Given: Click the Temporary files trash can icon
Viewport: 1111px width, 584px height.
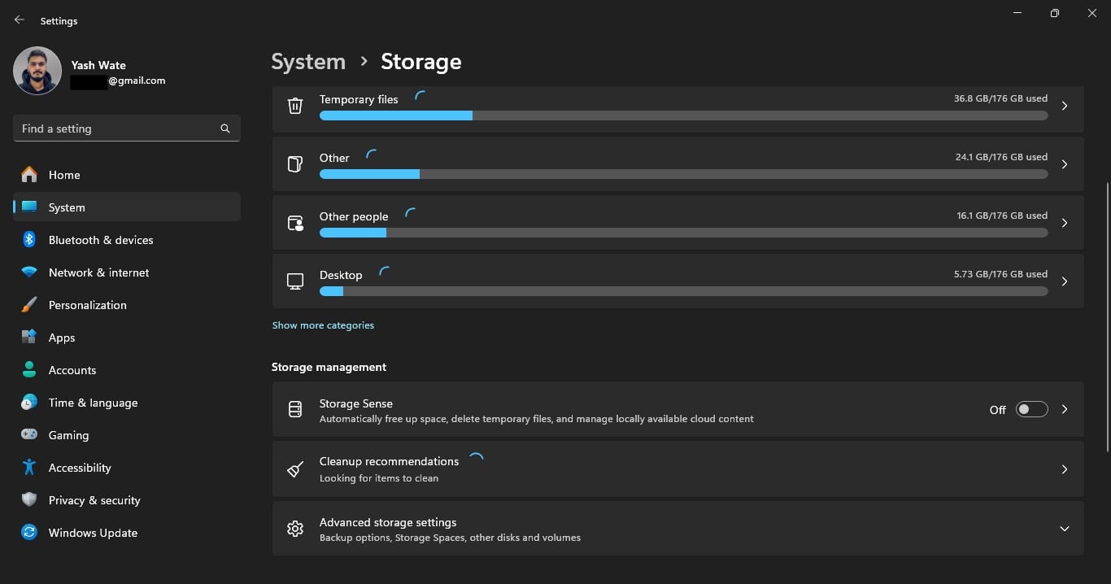Looking at the screenshot, I should 295,106.
